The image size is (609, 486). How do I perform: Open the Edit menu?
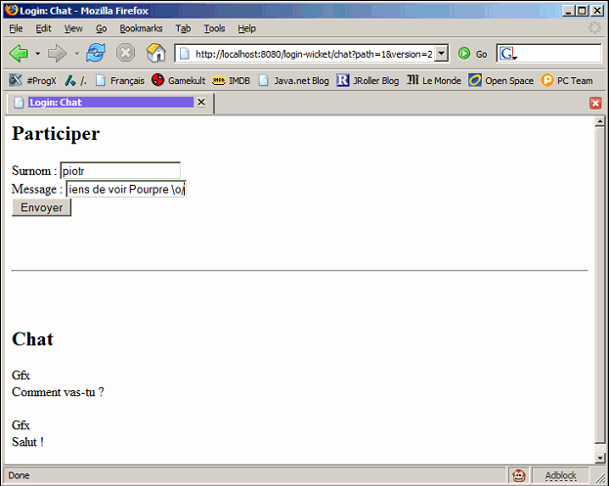point(43,28)
